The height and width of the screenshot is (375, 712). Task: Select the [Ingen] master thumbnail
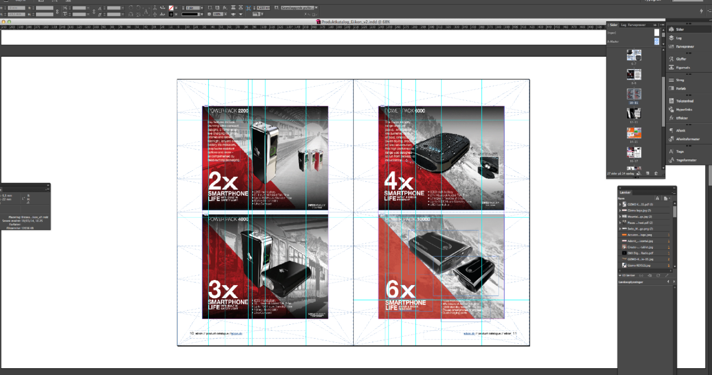pos(657,33)
